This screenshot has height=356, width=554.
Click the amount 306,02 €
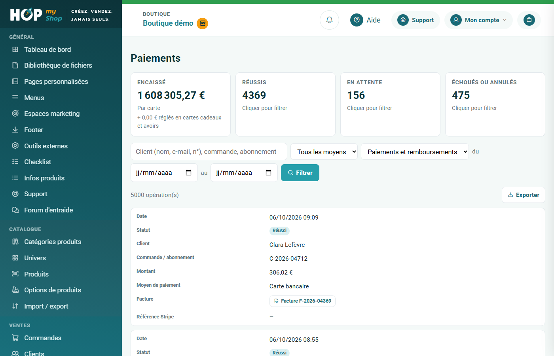[x=281, y=273]
